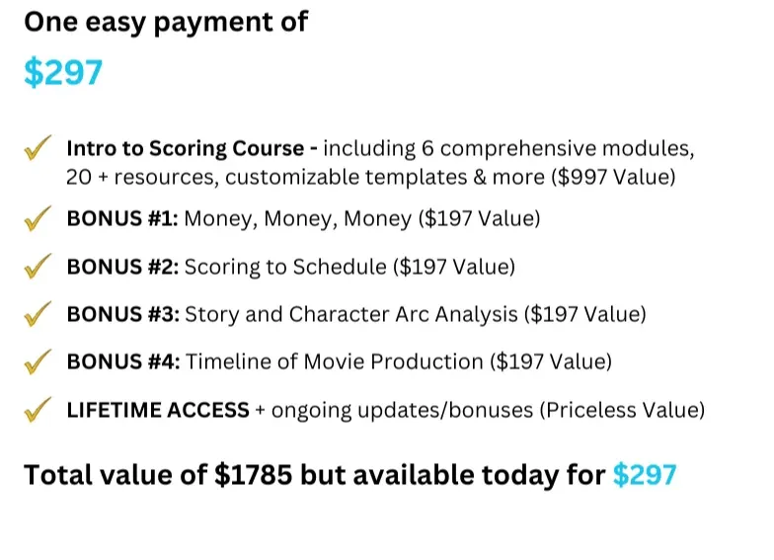Click the bold 'Intro to Scoring Course' text
Viewport: 774px width, 560px height.
pos(186,148)
